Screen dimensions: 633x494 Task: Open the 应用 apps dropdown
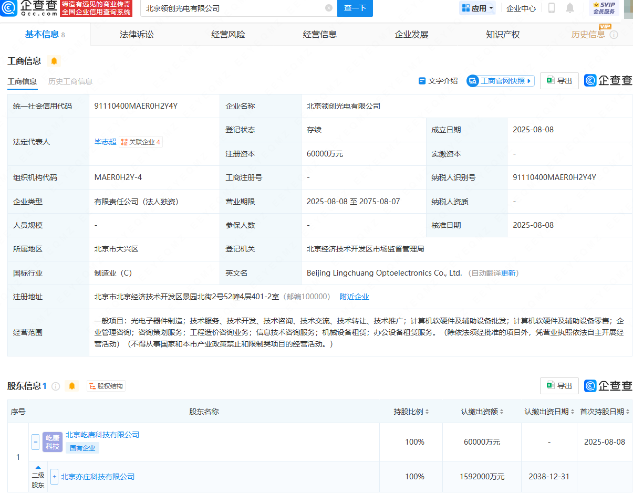(478, 8)
